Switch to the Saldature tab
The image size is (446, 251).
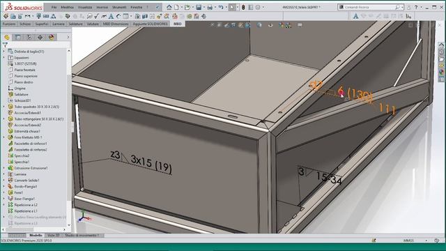pyautogui.click(x=76, y=24)
